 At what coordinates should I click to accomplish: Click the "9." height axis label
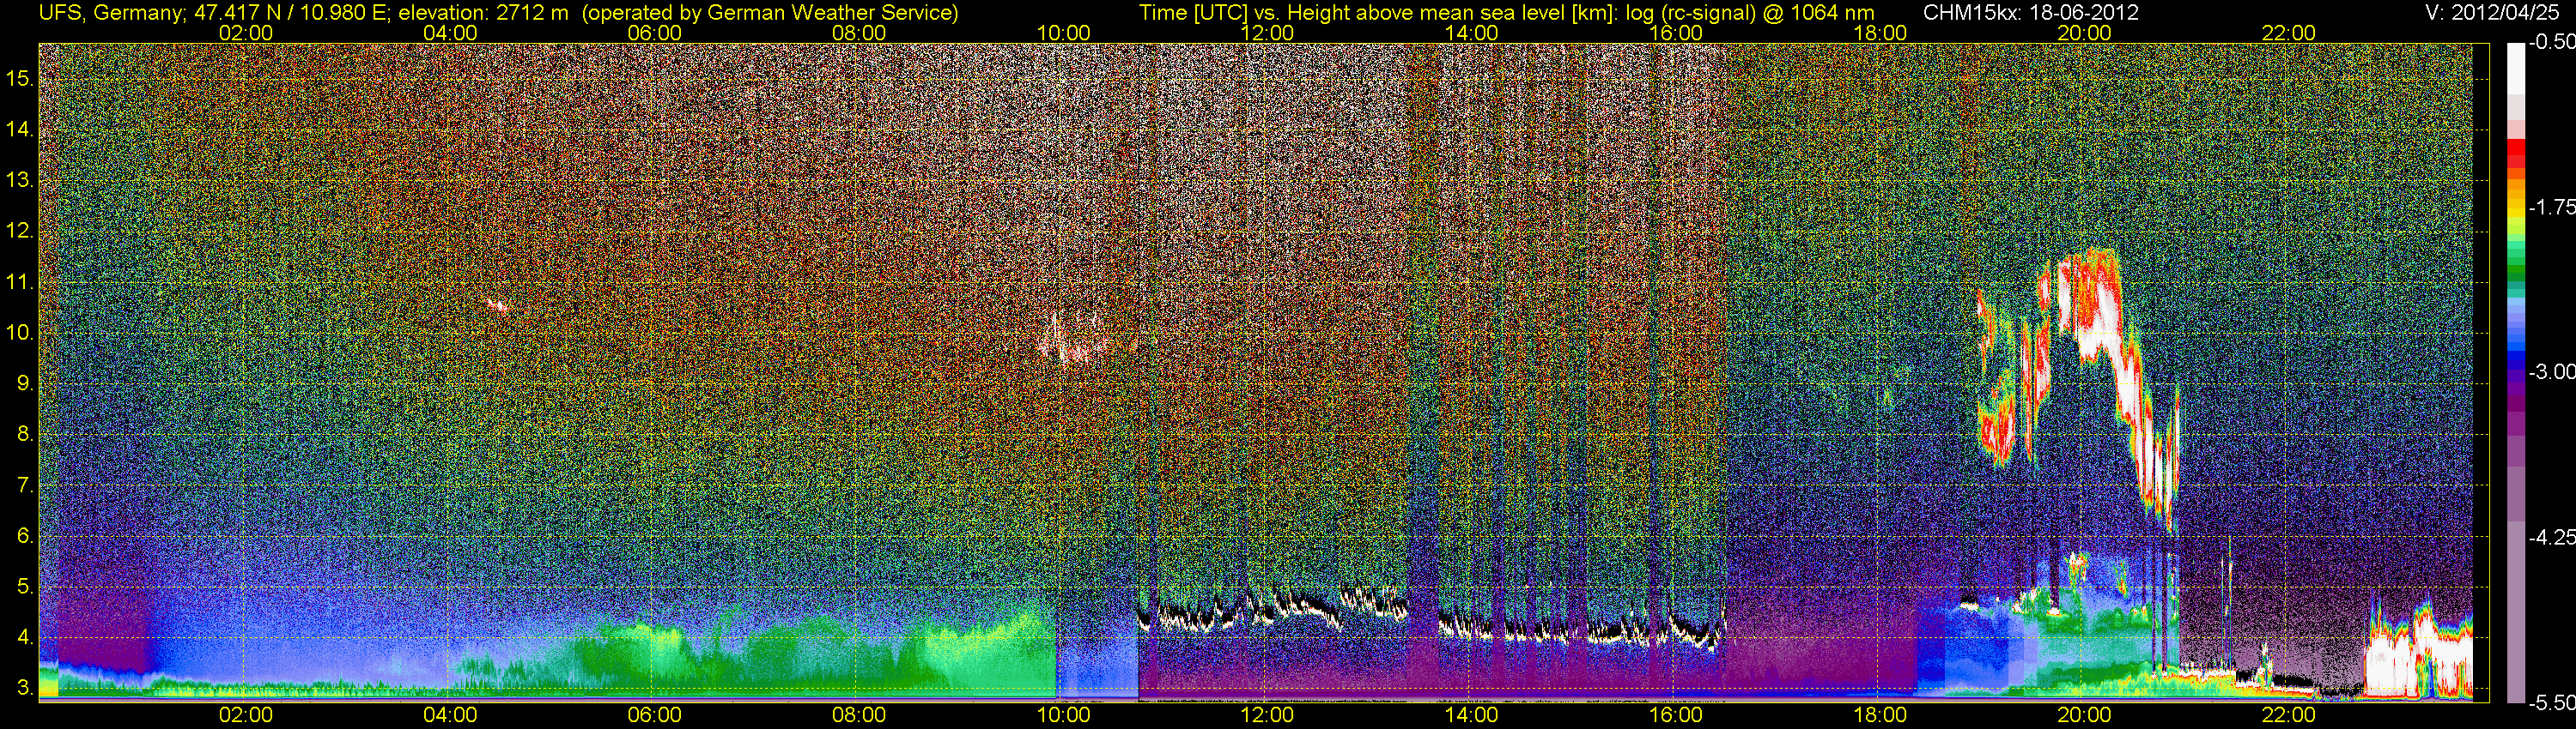tap(24, 383)
